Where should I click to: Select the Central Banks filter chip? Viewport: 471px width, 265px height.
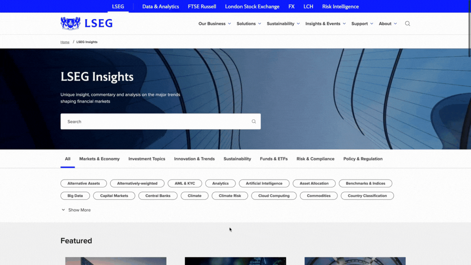(158, 195)
